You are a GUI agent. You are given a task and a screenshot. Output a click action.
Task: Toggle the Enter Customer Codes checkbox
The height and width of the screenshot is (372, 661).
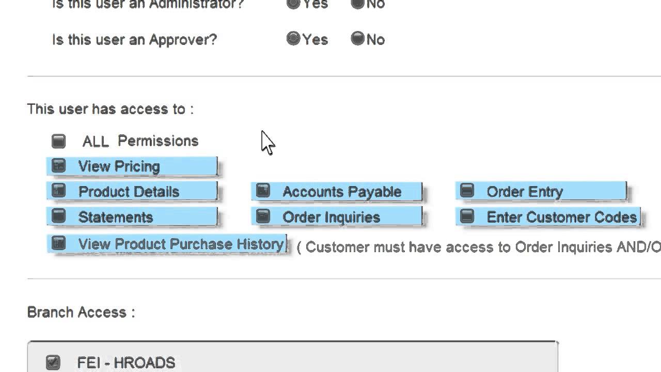pyautogui.click(x=467, y=216)
